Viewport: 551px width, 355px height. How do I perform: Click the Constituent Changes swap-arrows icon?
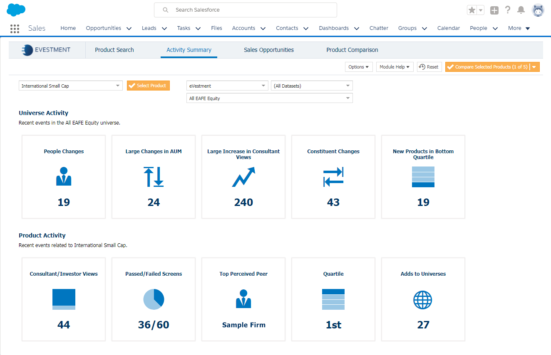click(x=333, y=177)
